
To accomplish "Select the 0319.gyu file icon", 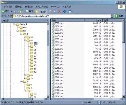I will [53, 81].
